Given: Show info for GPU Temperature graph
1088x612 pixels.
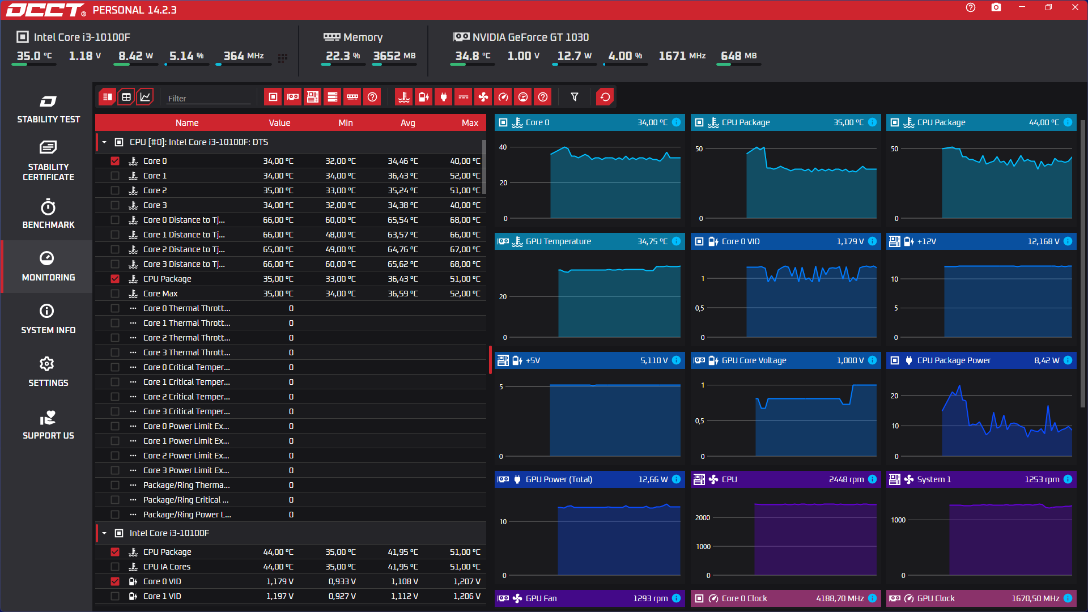Looking at the screenshot, I should tap(677, 241).
